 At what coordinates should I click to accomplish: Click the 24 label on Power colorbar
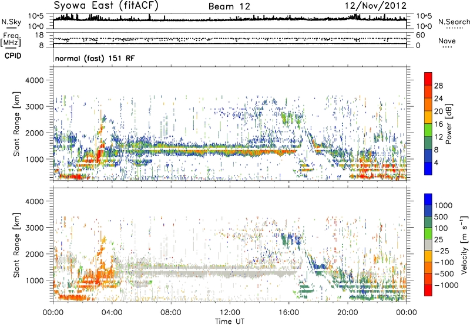point(438,99)
